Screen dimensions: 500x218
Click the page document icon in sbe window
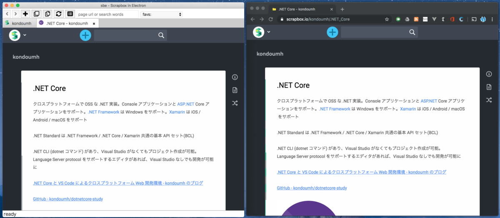click(235, 90)
